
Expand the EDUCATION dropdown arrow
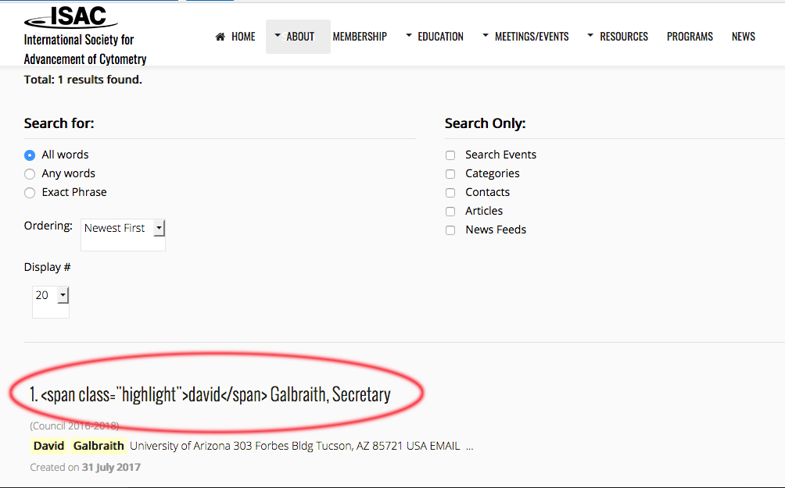[409, 35]
